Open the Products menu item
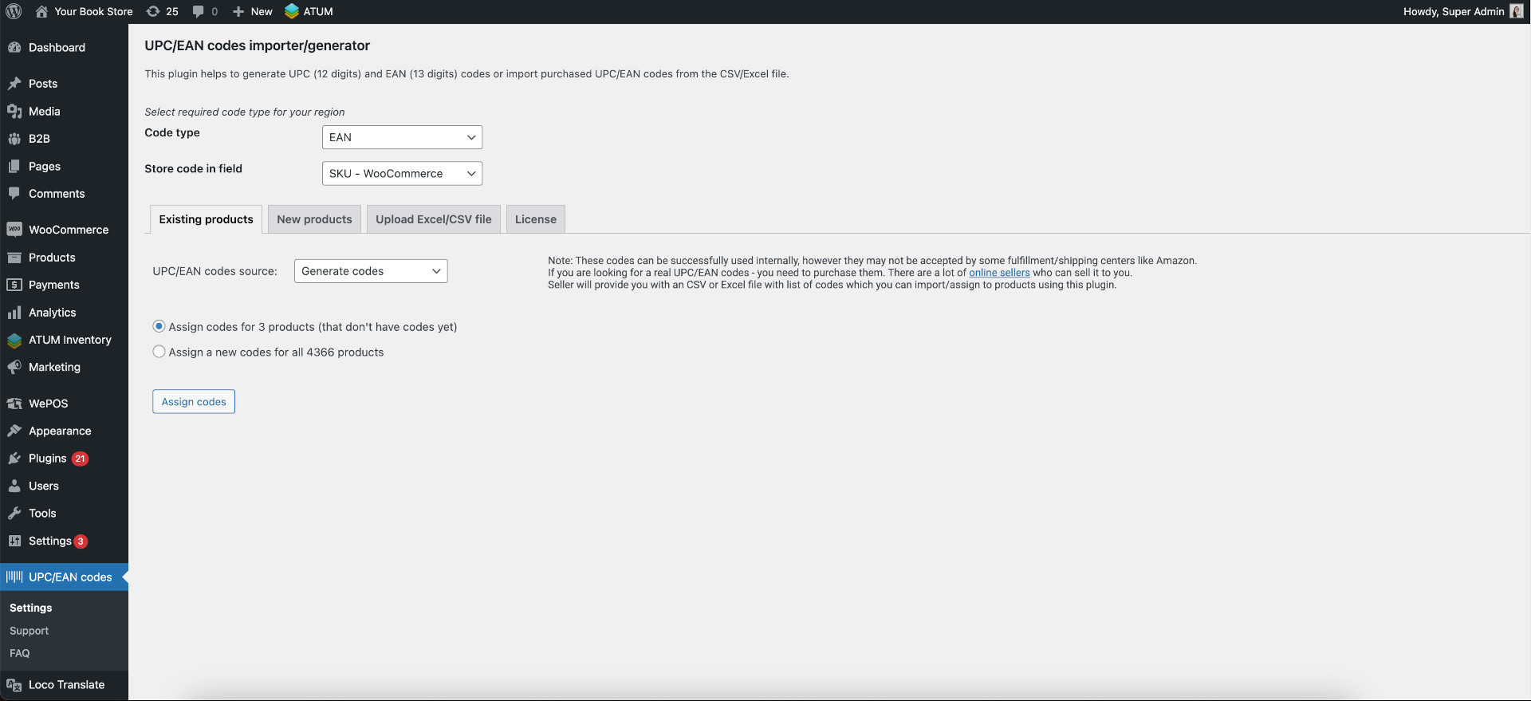 pyautogui.click(x=64, y=258)
